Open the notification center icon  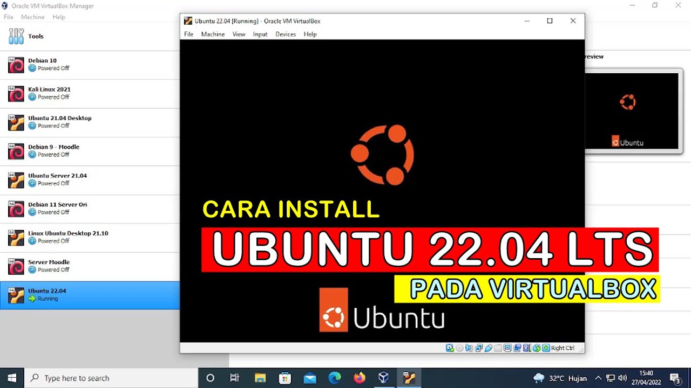(x=675, y=378)
